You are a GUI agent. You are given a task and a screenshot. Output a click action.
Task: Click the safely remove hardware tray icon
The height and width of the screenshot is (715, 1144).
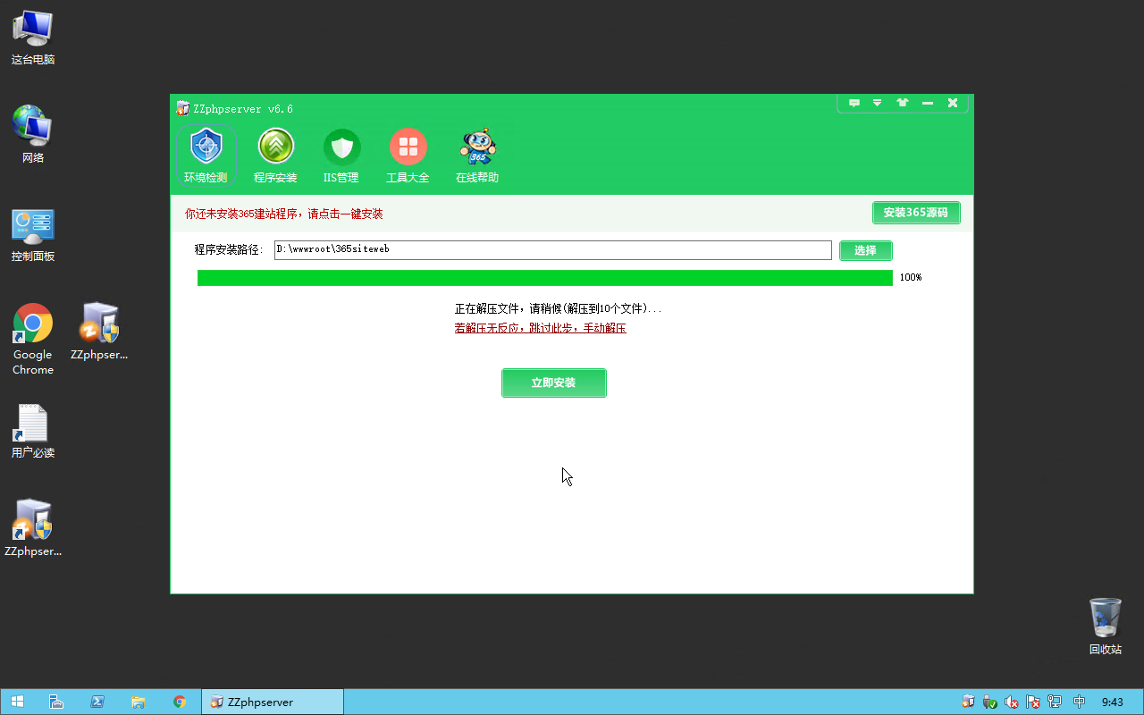tap(990, 702)
